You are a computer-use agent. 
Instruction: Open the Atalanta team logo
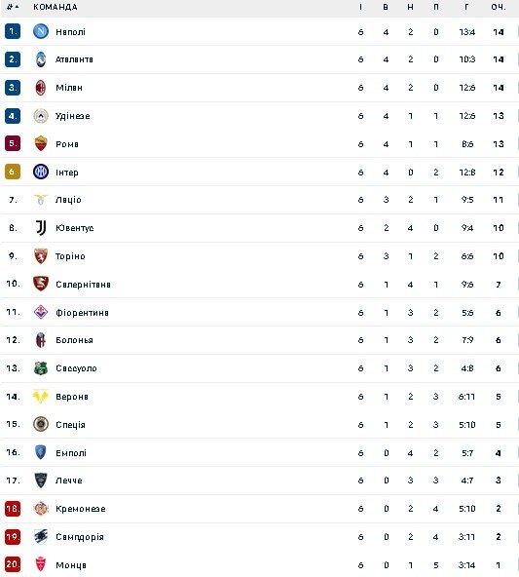pos(41,59)
